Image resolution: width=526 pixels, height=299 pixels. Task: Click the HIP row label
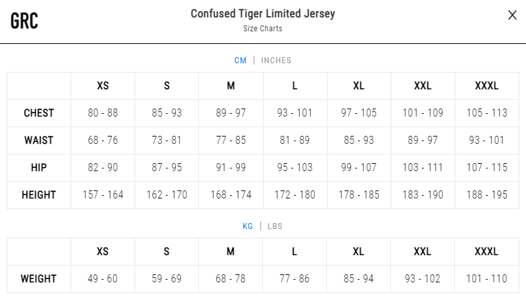(x=39, y=167)
